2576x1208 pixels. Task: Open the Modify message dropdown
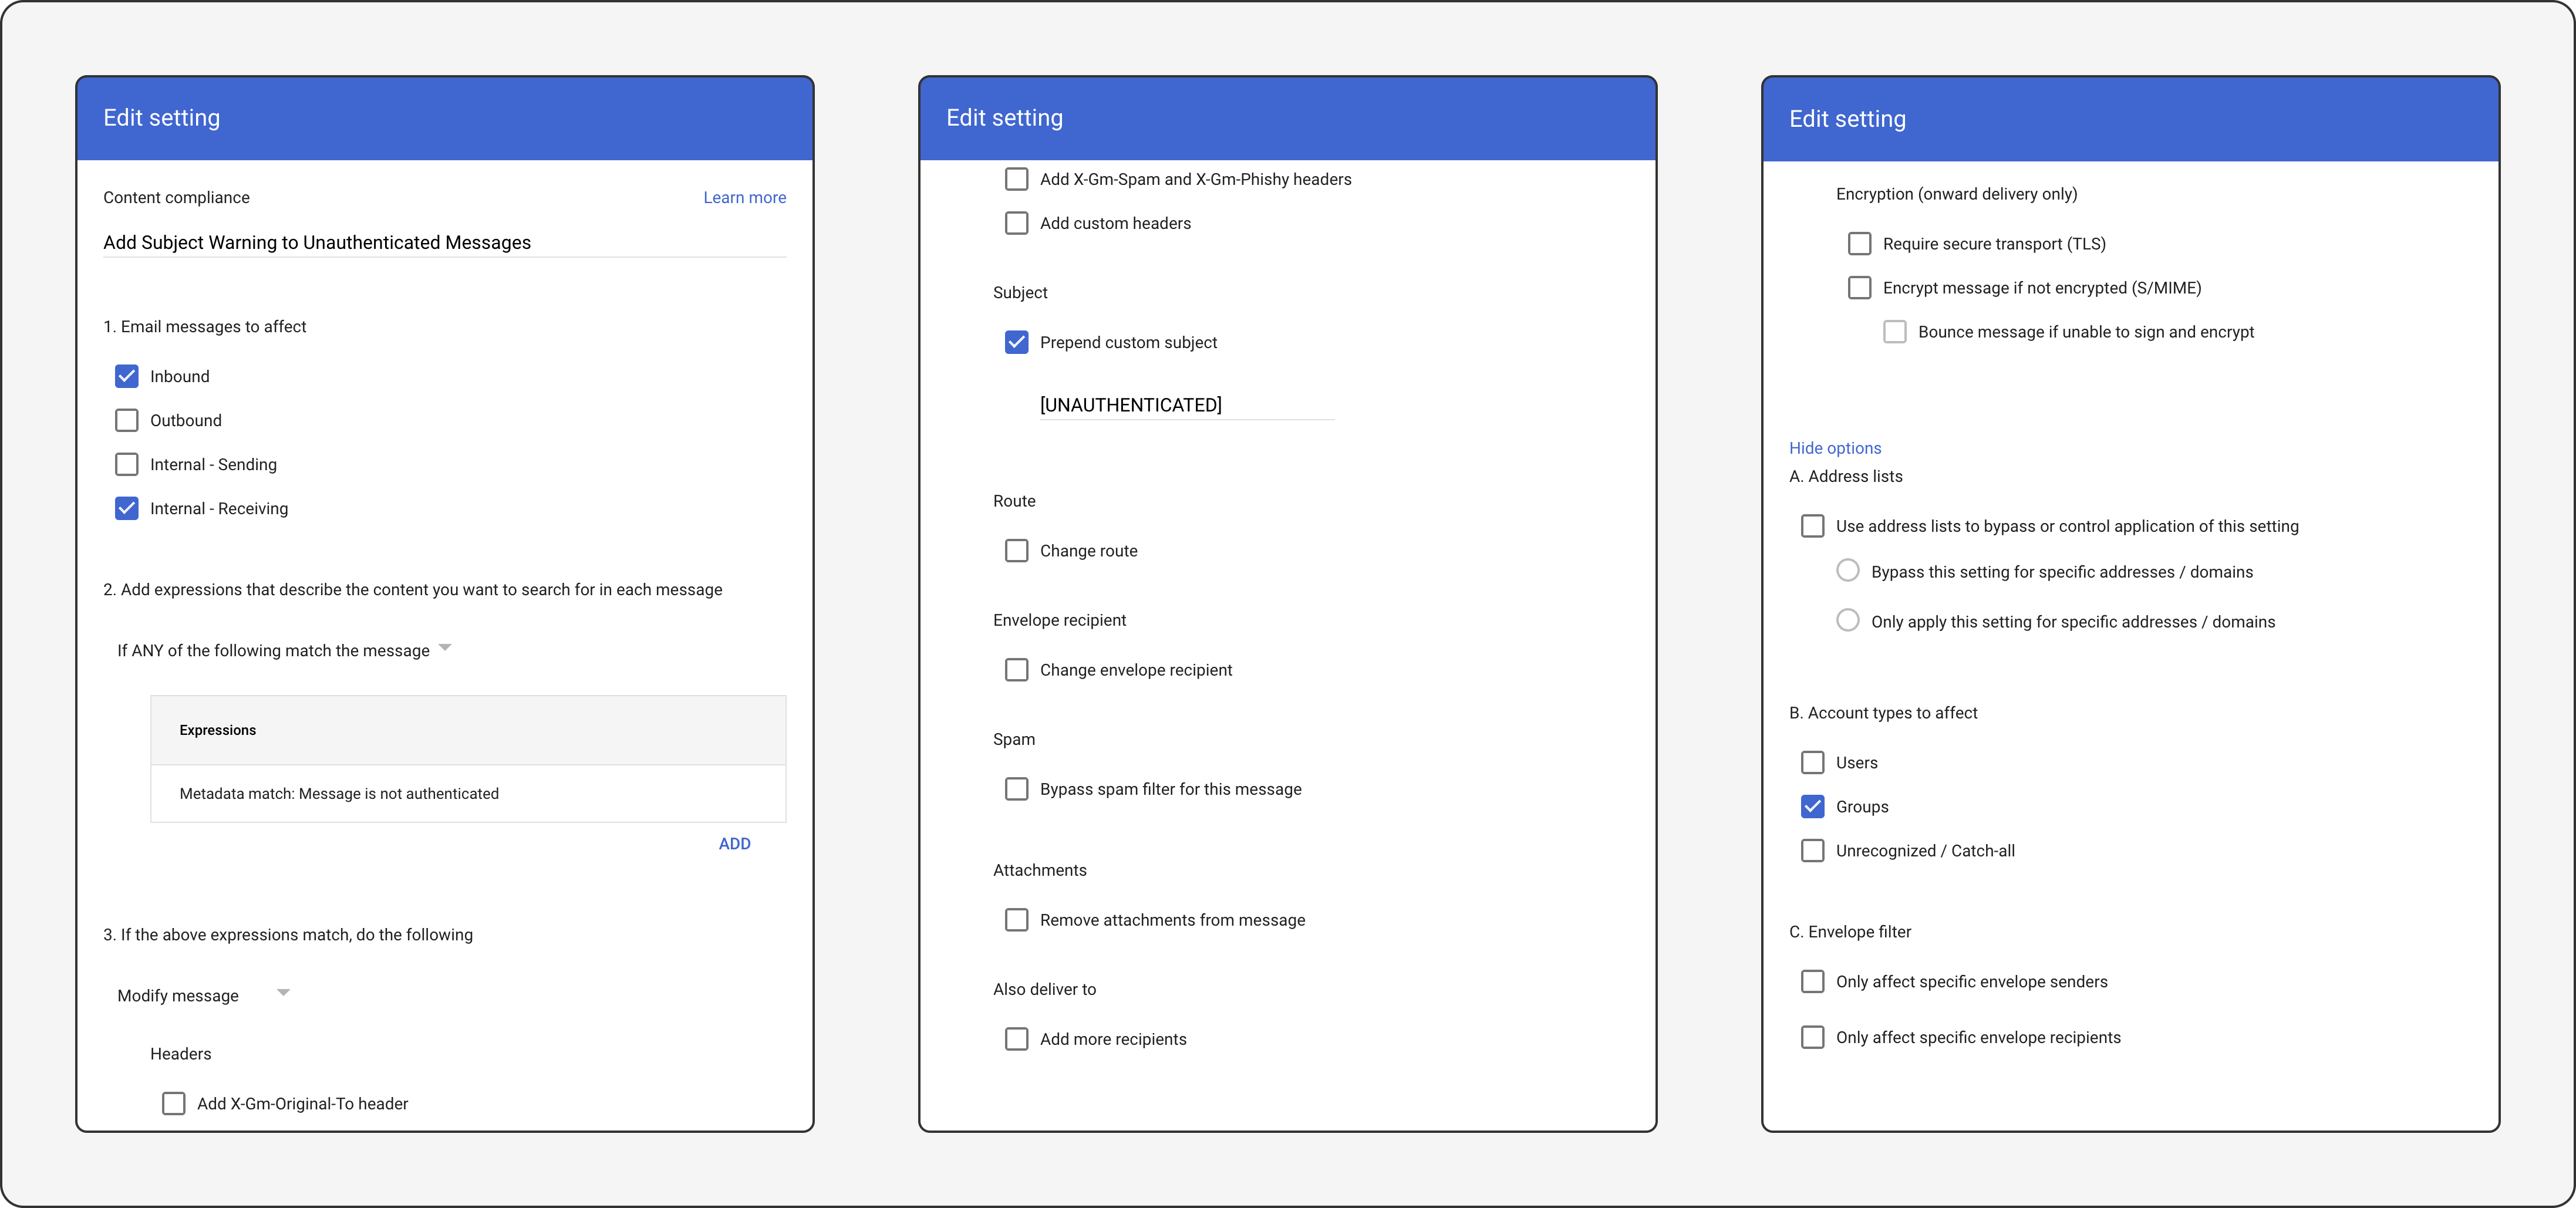click(x=204, y=995)
